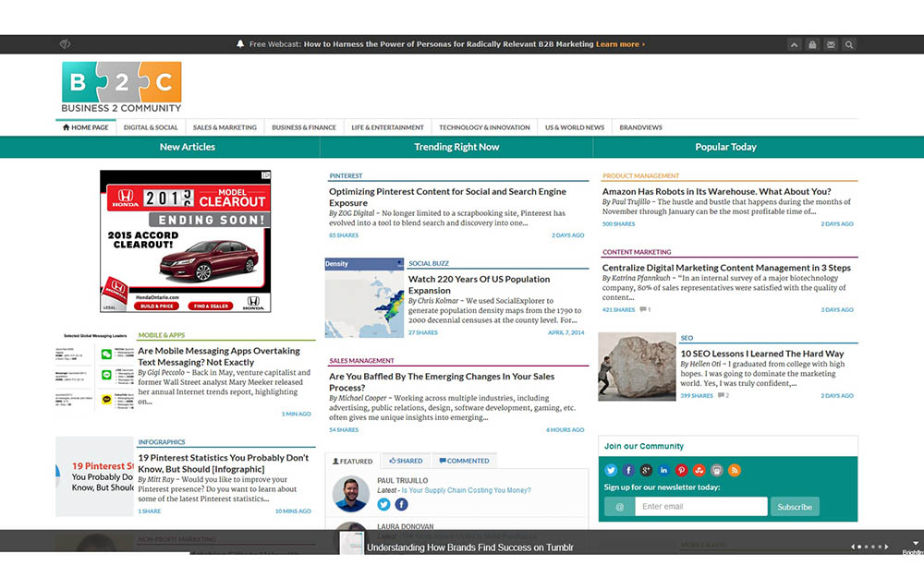Open Optimizing Pinterest Content article
This screenshot has width=924, height=577.
447,198
